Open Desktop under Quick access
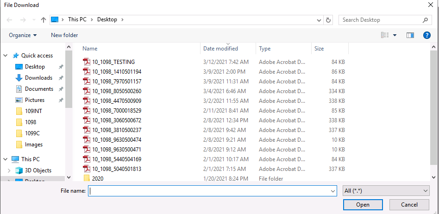Image resolution: width=439 pixels, height=214 pixels. pos(35,67)
